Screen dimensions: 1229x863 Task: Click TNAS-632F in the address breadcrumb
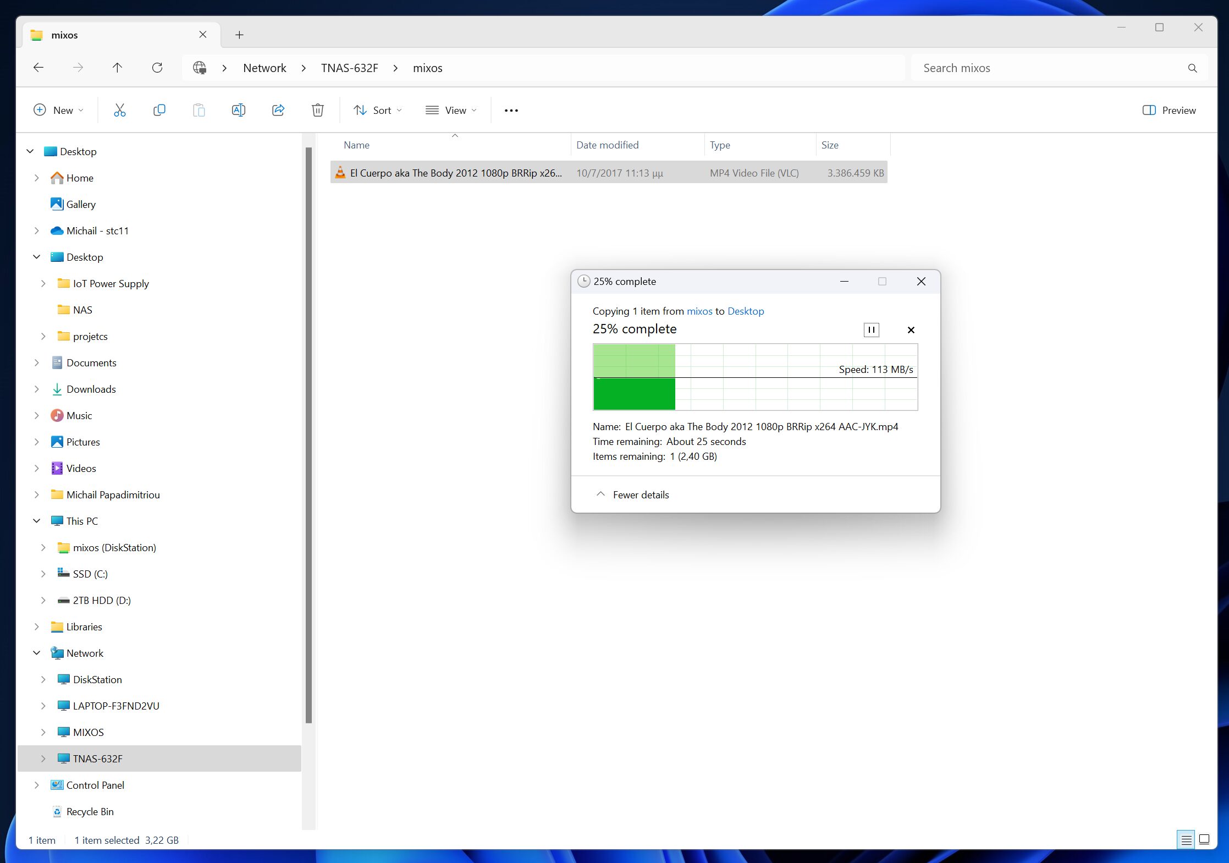click(x=349, y=68)
